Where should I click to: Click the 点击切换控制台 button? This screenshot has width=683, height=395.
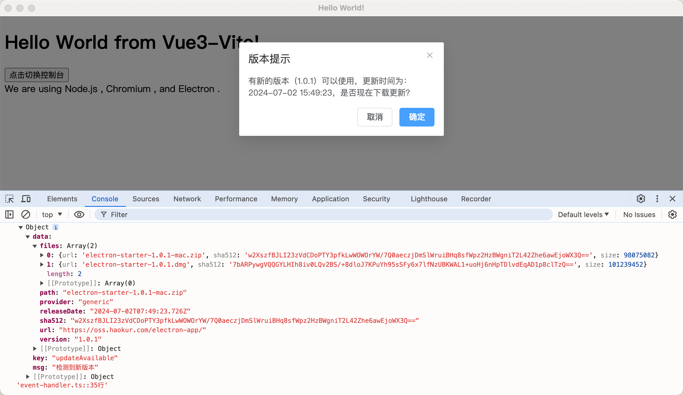37,75
